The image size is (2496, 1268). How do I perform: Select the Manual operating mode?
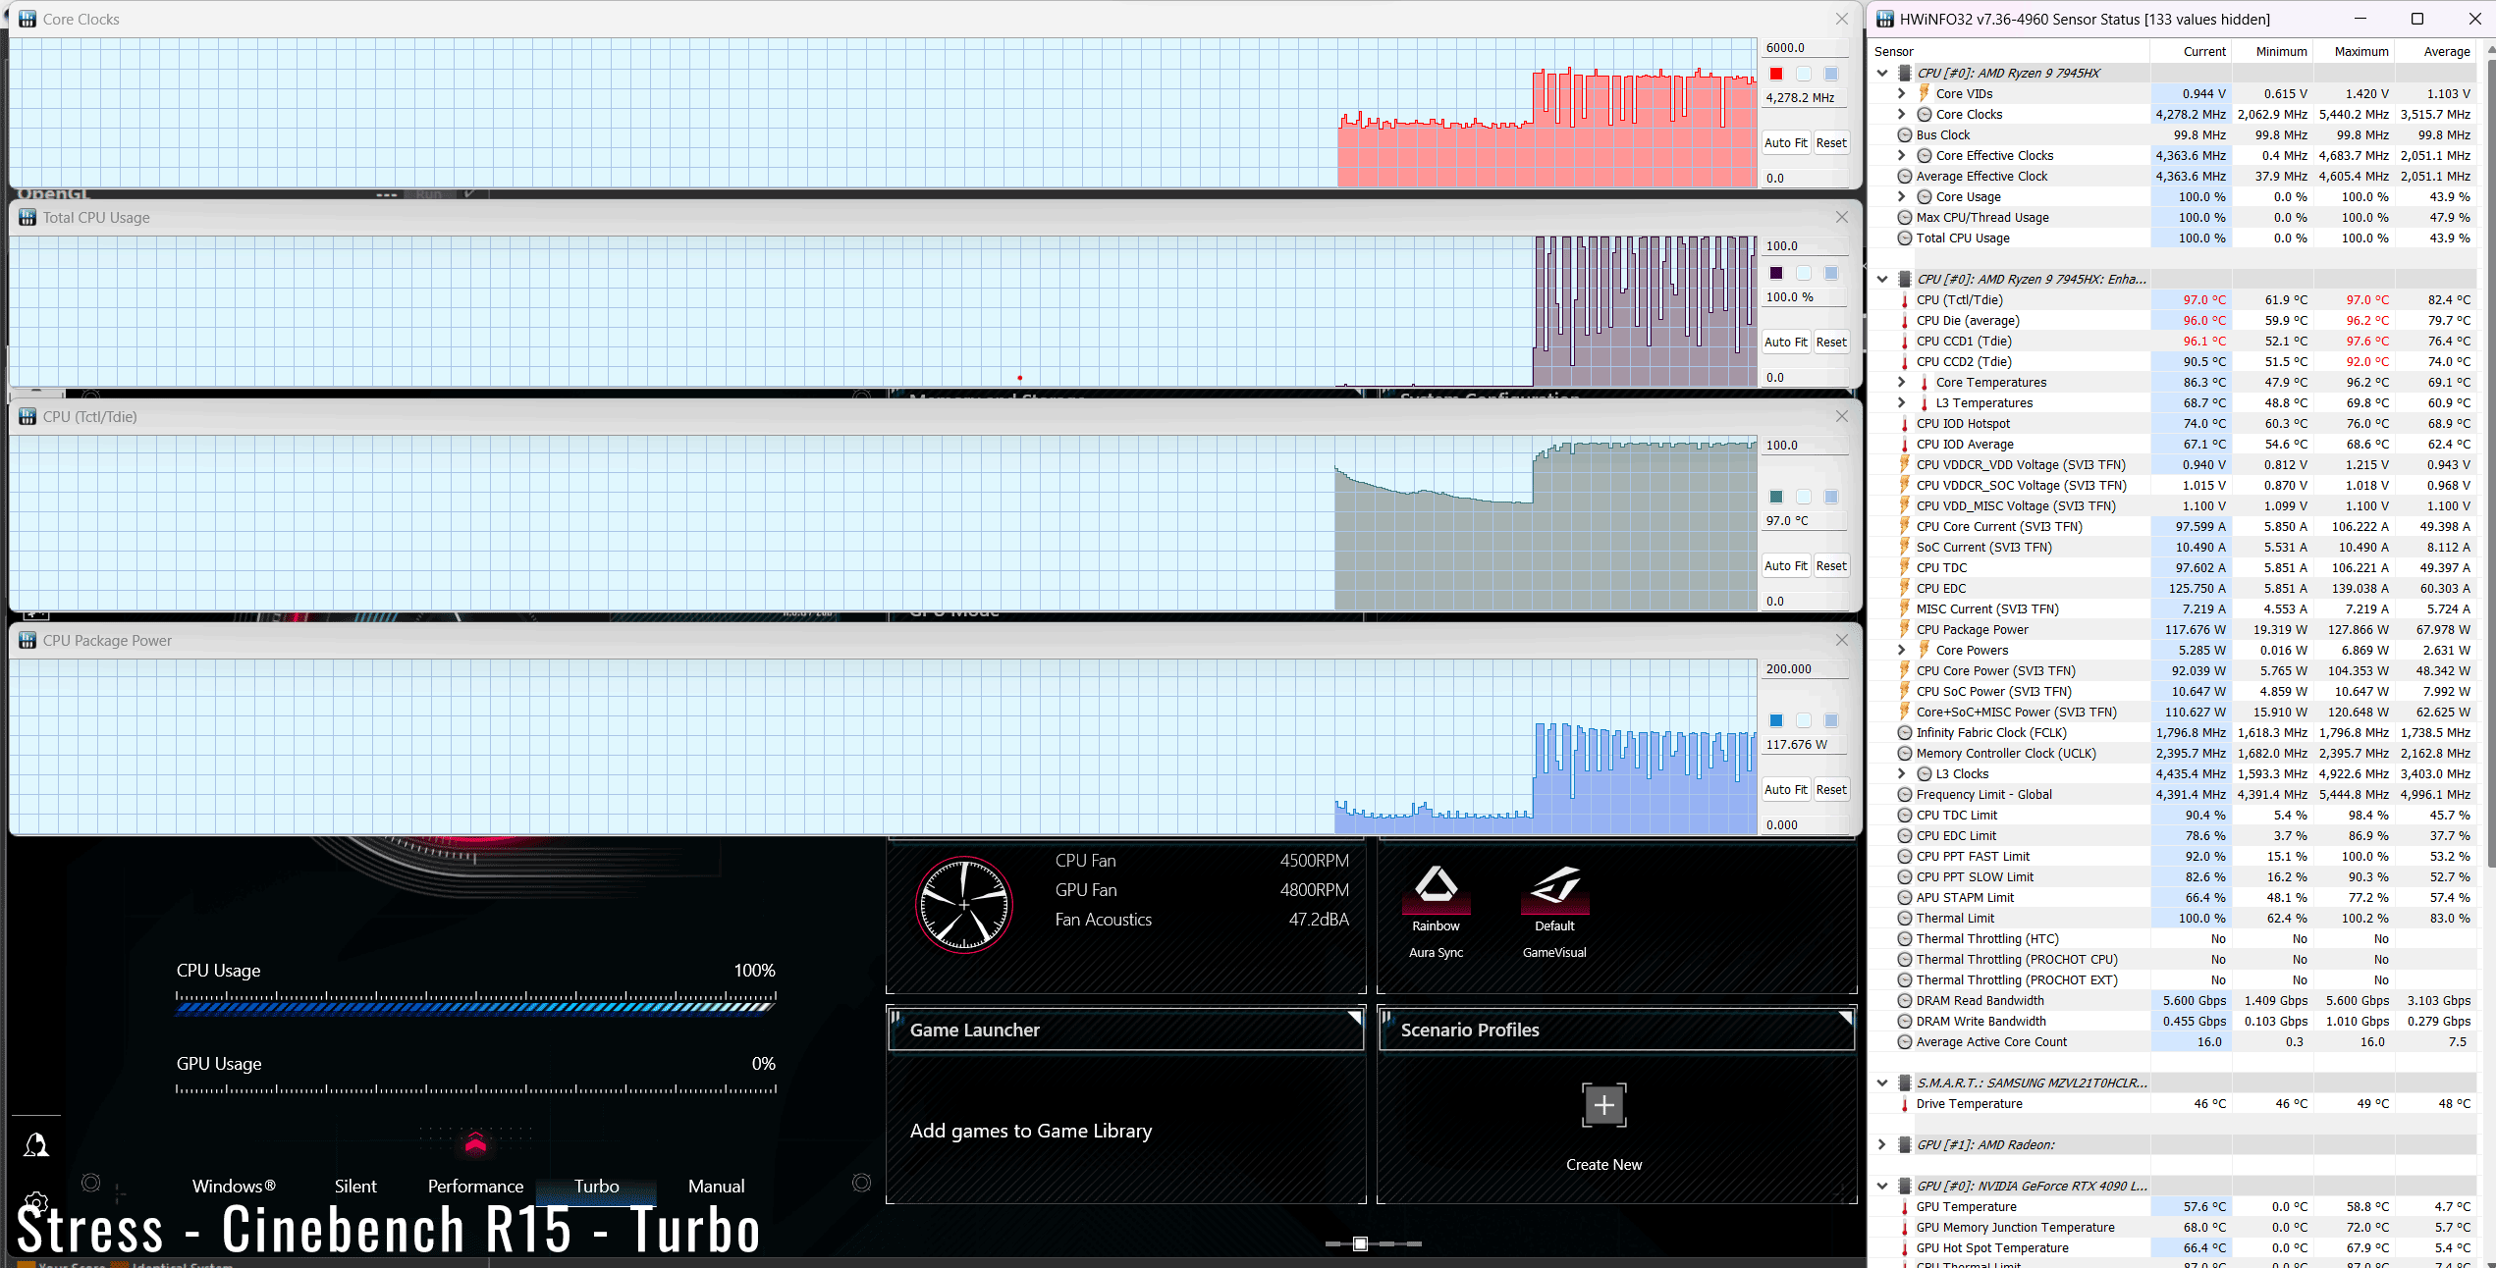(716, 1187)
